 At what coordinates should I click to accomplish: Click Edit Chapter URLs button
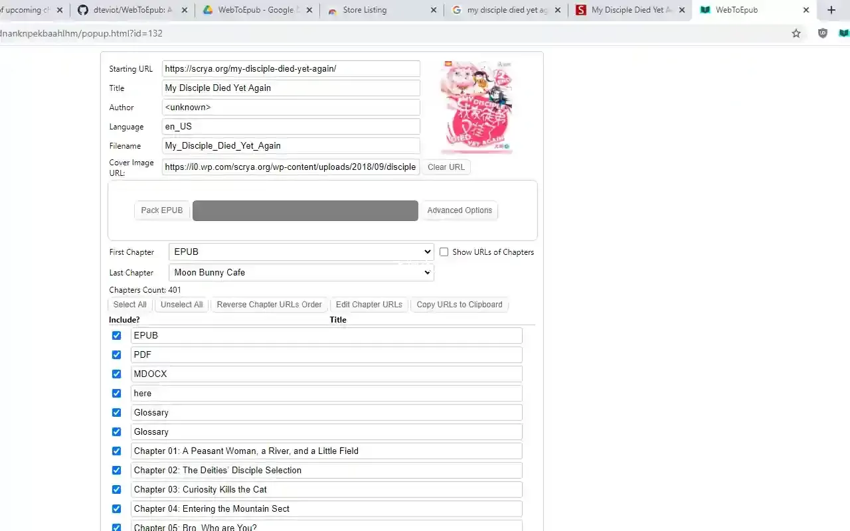[369, 305]
